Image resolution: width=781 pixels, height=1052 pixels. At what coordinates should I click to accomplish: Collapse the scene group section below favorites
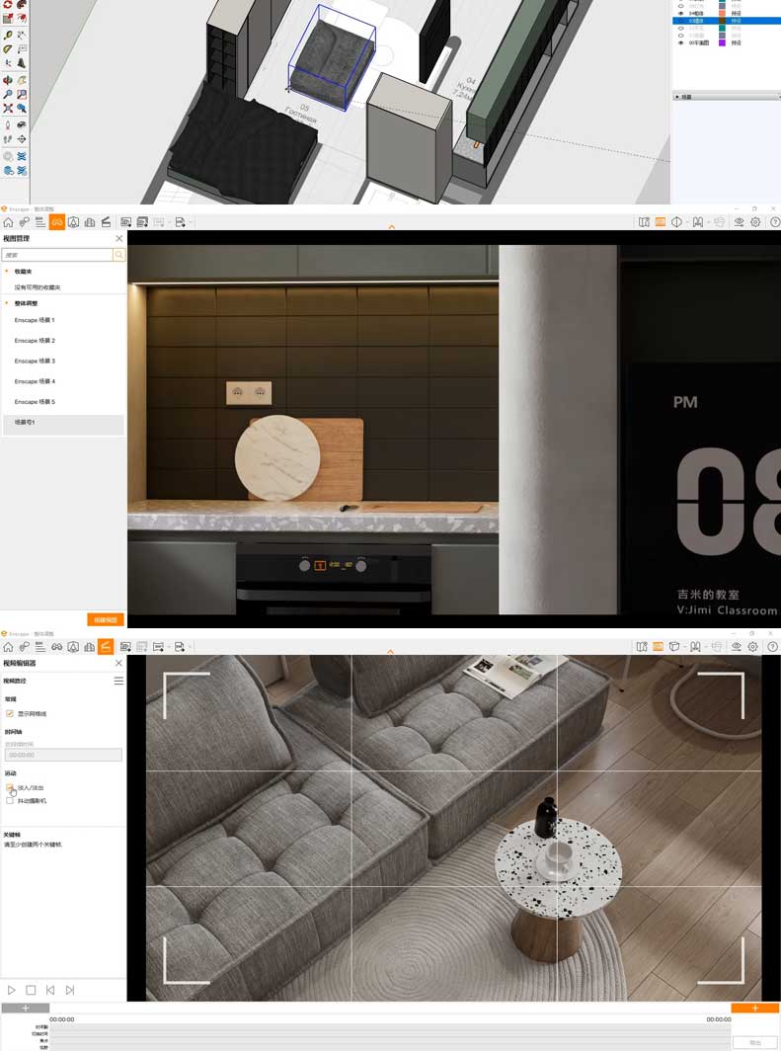7,303
